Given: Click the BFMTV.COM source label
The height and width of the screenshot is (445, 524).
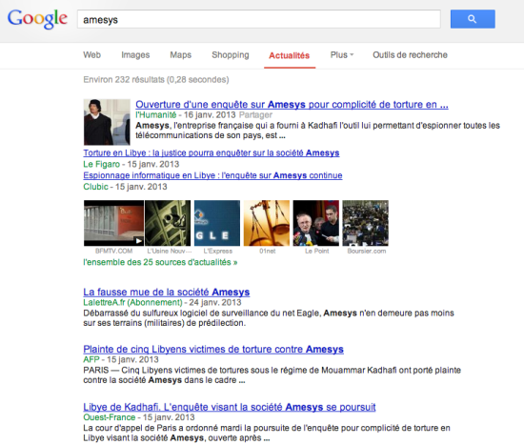Looking at the screenshot, I should [x=113, y=251].
